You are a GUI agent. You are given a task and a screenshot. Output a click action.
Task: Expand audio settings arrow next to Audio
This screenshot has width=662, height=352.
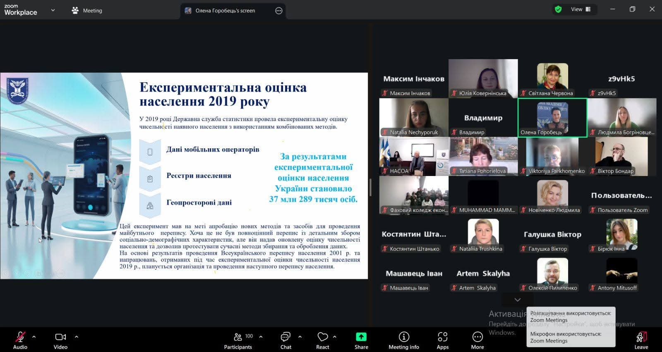pos(34,337)
